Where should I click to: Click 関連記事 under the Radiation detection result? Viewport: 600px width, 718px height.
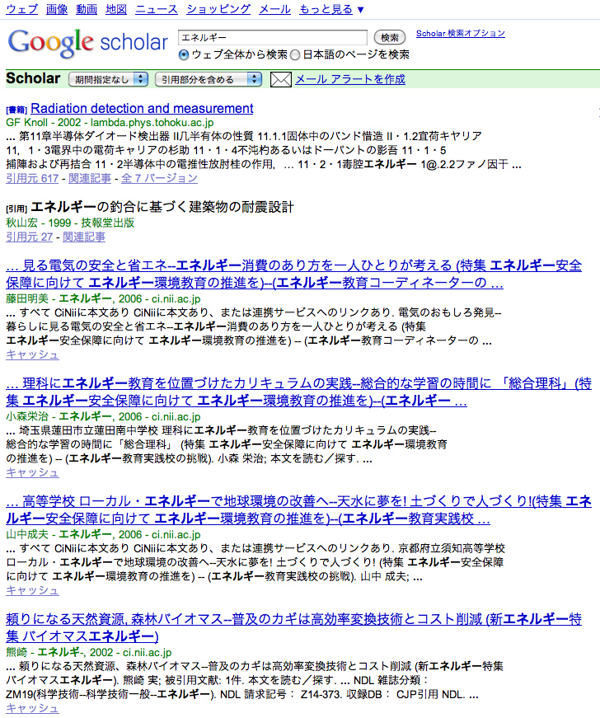click(90, 179)
